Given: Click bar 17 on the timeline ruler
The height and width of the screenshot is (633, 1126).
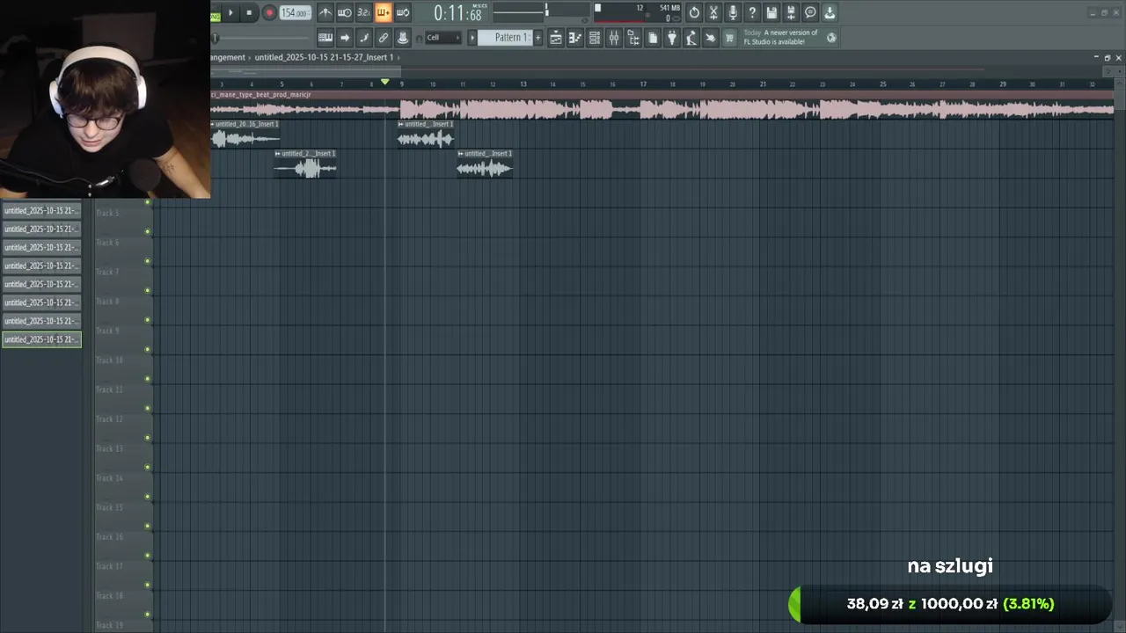Looking at the screenshot, I should (x=643, y=84).
